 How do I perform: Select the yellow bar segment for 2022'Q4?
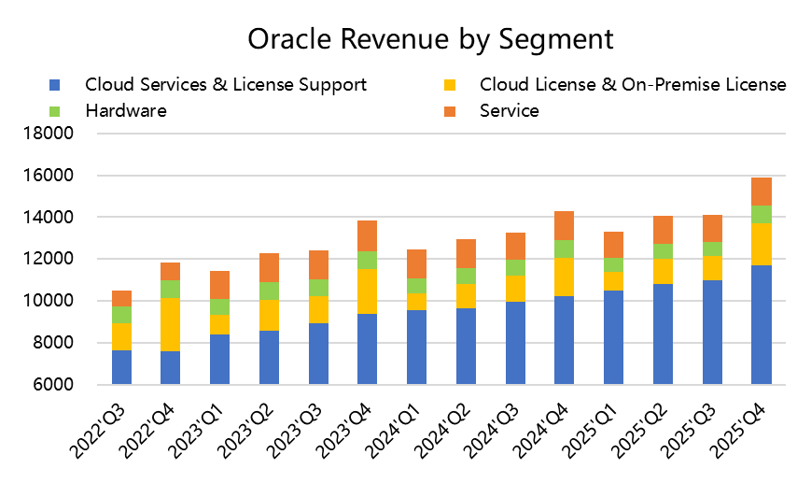(170, 324)
